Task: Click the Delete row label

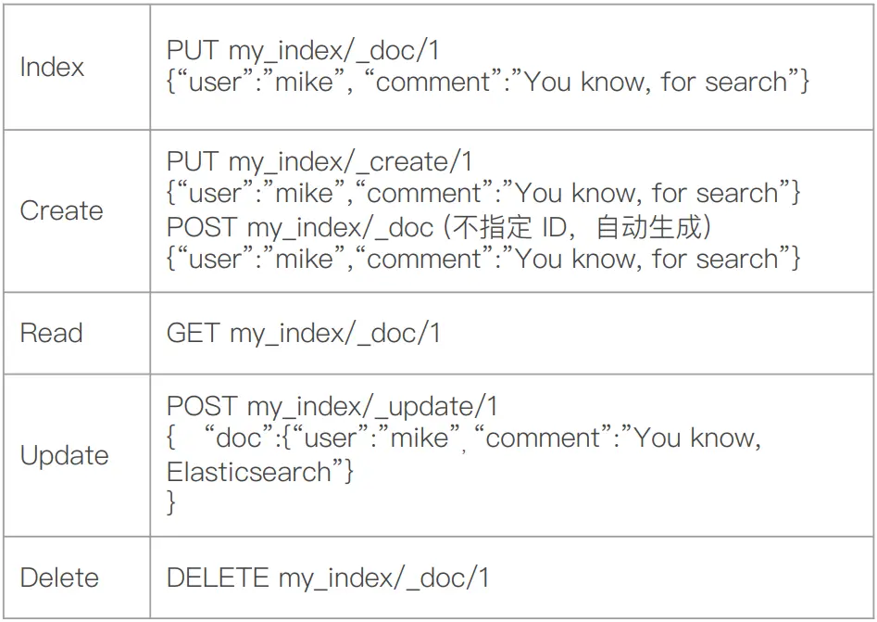Action: [x=59, y=578]
